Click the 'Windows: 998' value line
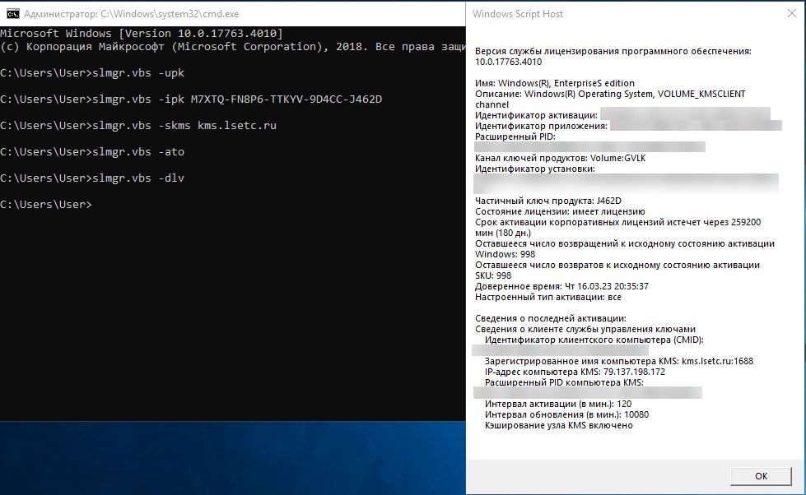Screen dimensions: 806x495 505,254
